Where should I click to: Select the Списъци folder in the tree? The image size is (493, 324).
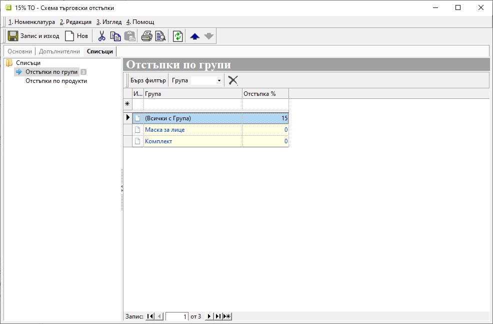click(28, 63)
